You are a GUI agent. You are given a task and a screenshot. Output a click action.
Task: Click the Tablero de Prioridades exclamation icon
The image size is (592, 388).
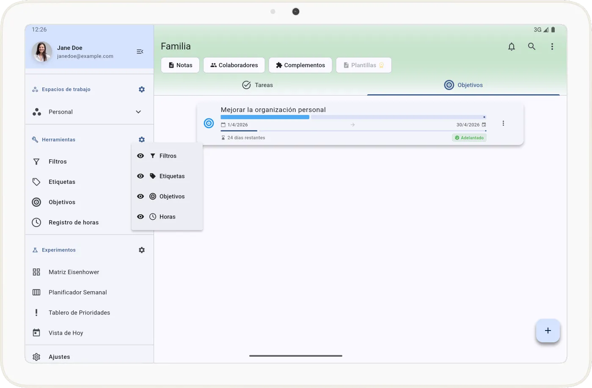[x=36, y=313]
